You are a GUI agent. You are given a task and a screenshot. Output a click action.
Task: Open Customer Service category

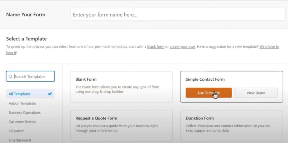click(22, 122)
